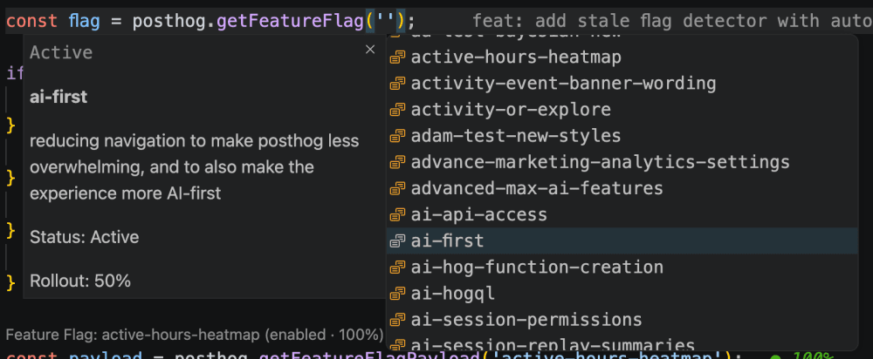Click the inline git blame commit message
The width and height of the screenshot is (873, 359).
[672, 22]
